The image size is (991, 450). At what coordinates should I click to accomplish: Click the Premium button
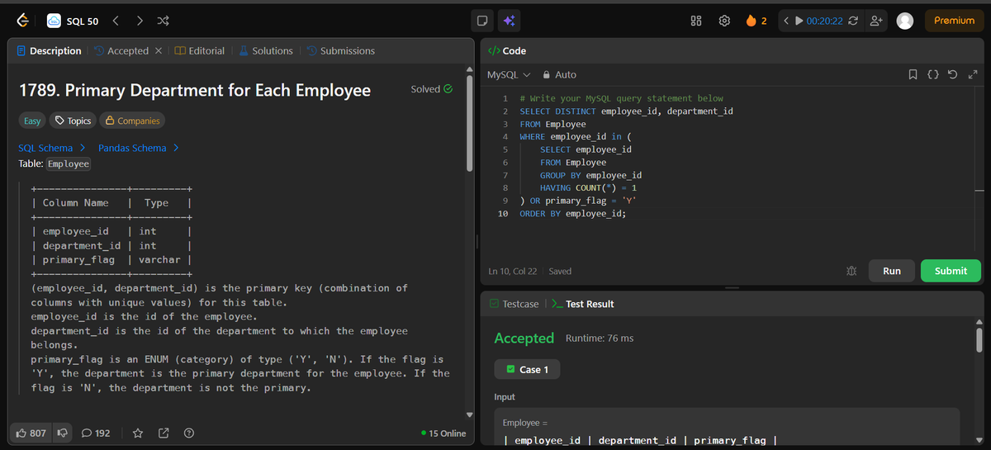point(954,21)
